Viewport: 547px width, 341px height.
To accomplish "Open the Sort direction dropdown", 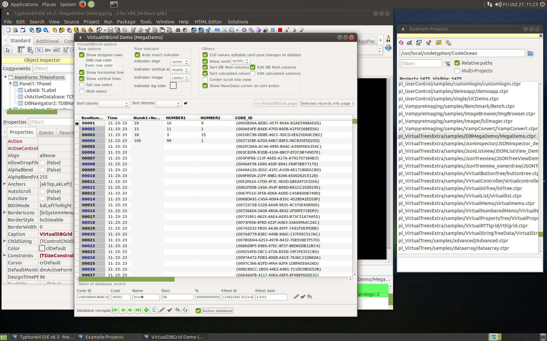I will point(168,104).
